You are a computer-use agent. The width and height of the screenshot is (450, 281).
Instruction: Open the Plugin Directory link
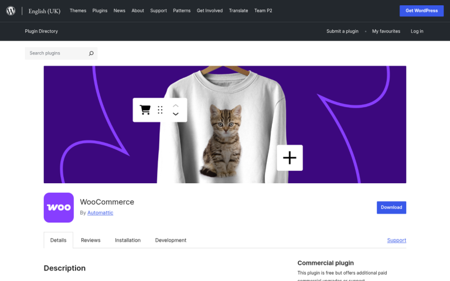(42, 31)
